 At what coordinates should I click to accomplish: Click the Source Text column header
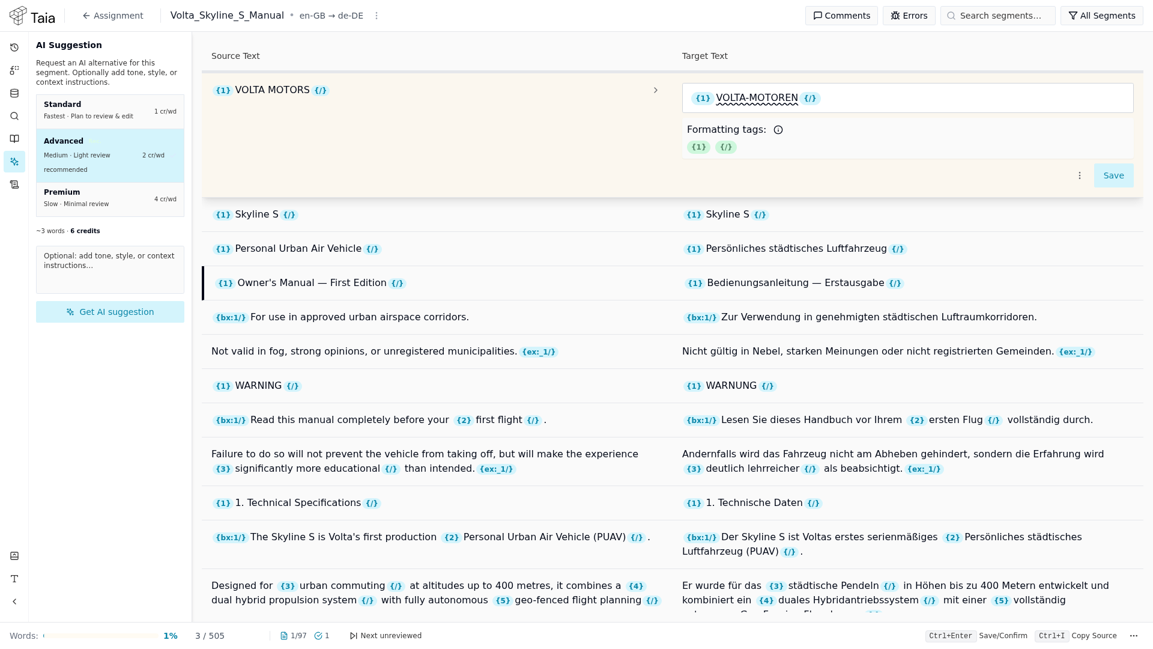tap(235, 56)
